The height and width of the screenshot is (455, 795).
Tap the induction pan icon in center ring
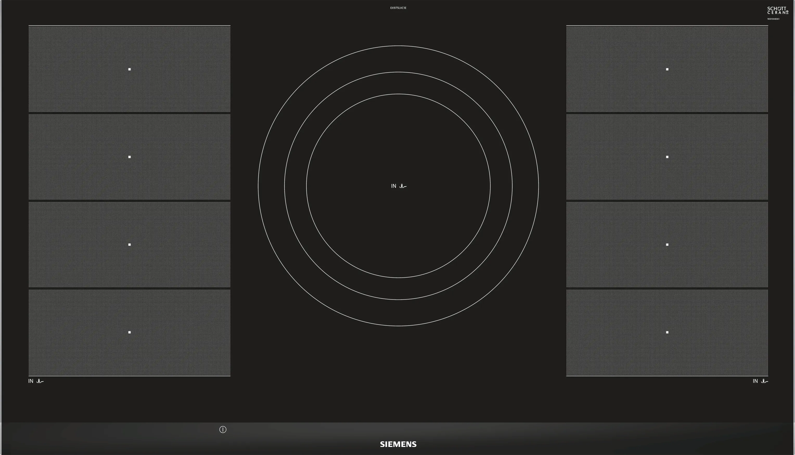click(403, 186)
